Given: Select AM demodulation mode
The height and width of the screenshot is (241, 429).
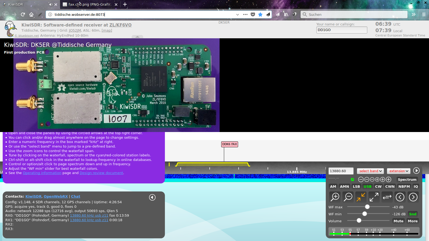Looking at the screenshot, I should pyautogui.click(x=333, y=186).
